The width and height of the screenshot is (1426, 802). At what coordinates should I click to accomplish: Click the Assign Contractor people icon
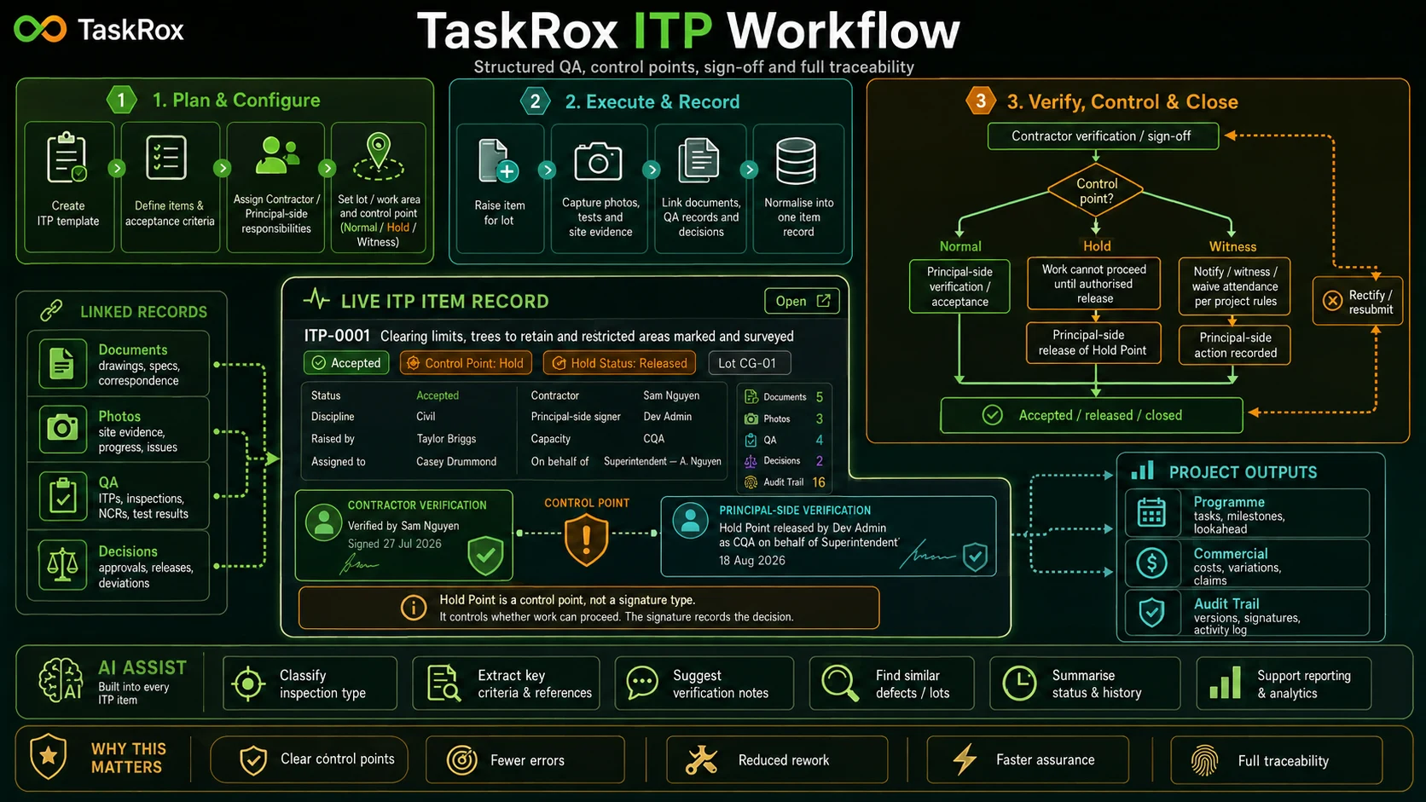coord(277,156)
